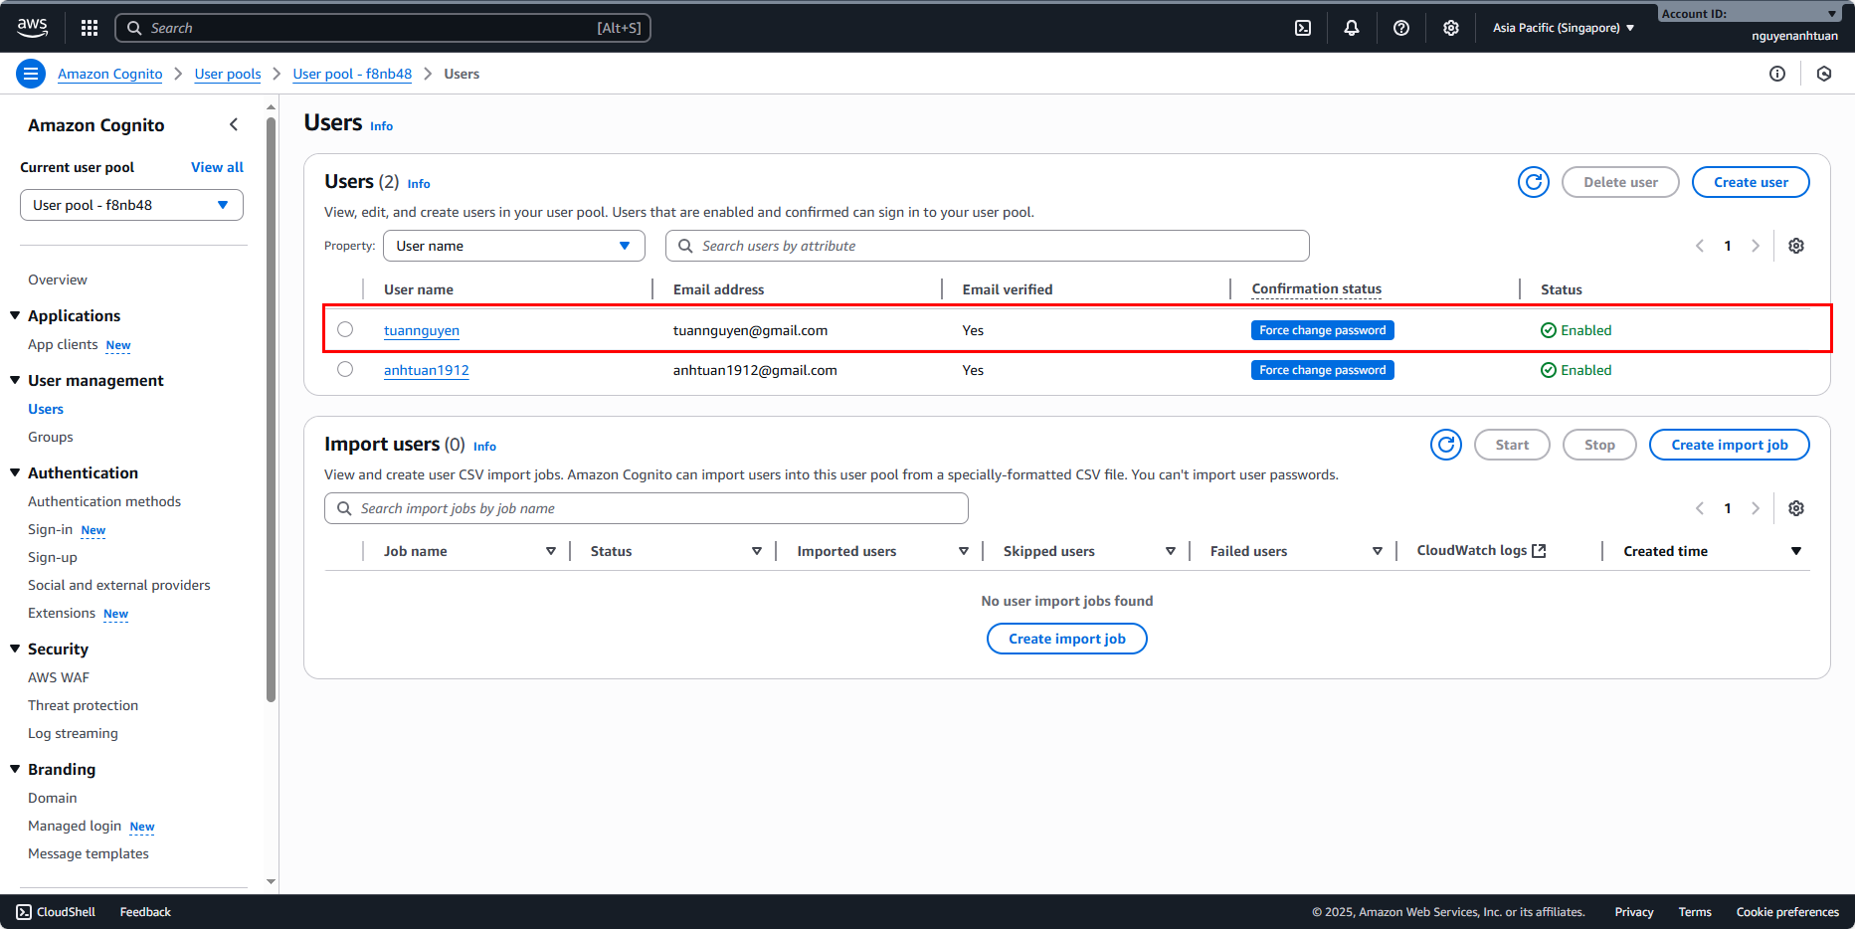Click the Create user button

(x=1750, y=182)
